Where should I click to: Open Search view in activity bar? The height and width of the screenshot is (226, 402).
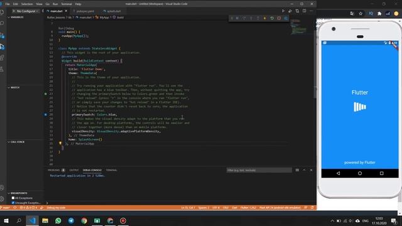click(x=2, y=23)
